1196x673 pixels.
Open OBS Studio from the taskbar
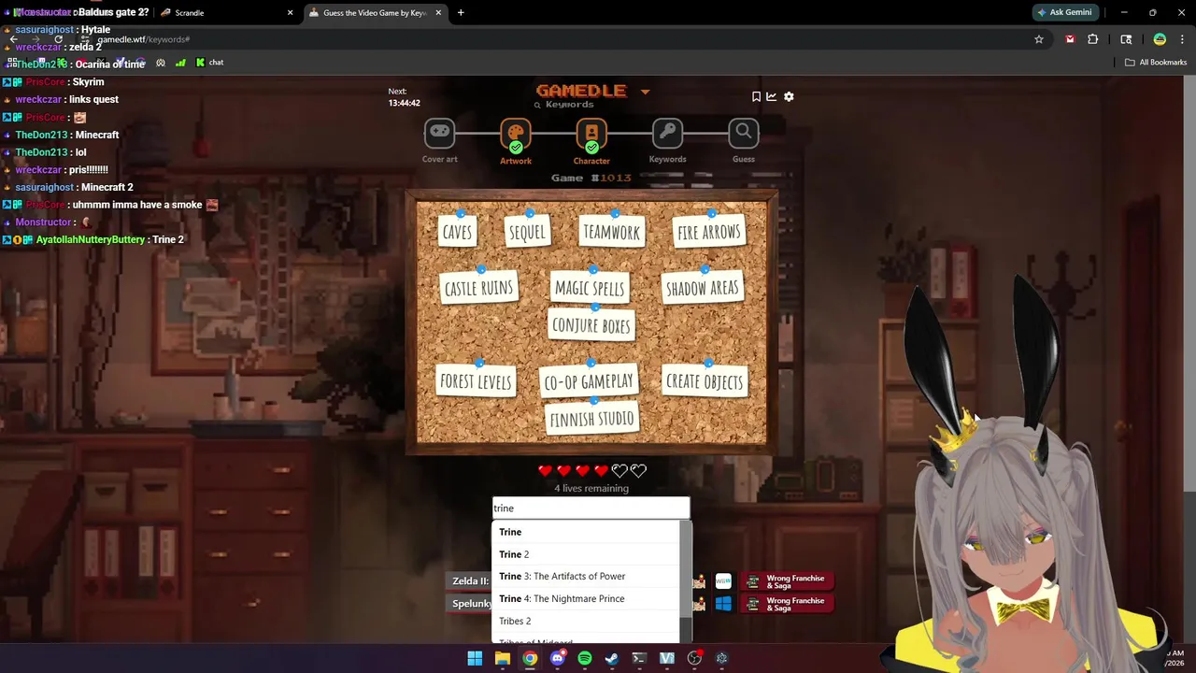(x=694, y=658)
